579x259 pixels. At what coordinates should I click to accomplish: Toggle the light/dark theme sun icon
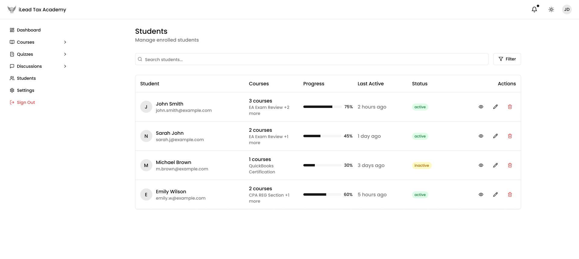tap(551, 10)
